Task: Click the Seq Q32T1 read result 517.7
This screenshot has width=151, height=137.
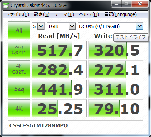Action: click(59, 50)
